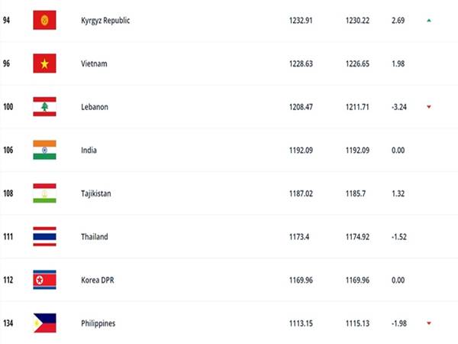
Task: Open the Kyrgyz Republic team link
Action: [x=105, y=21]
